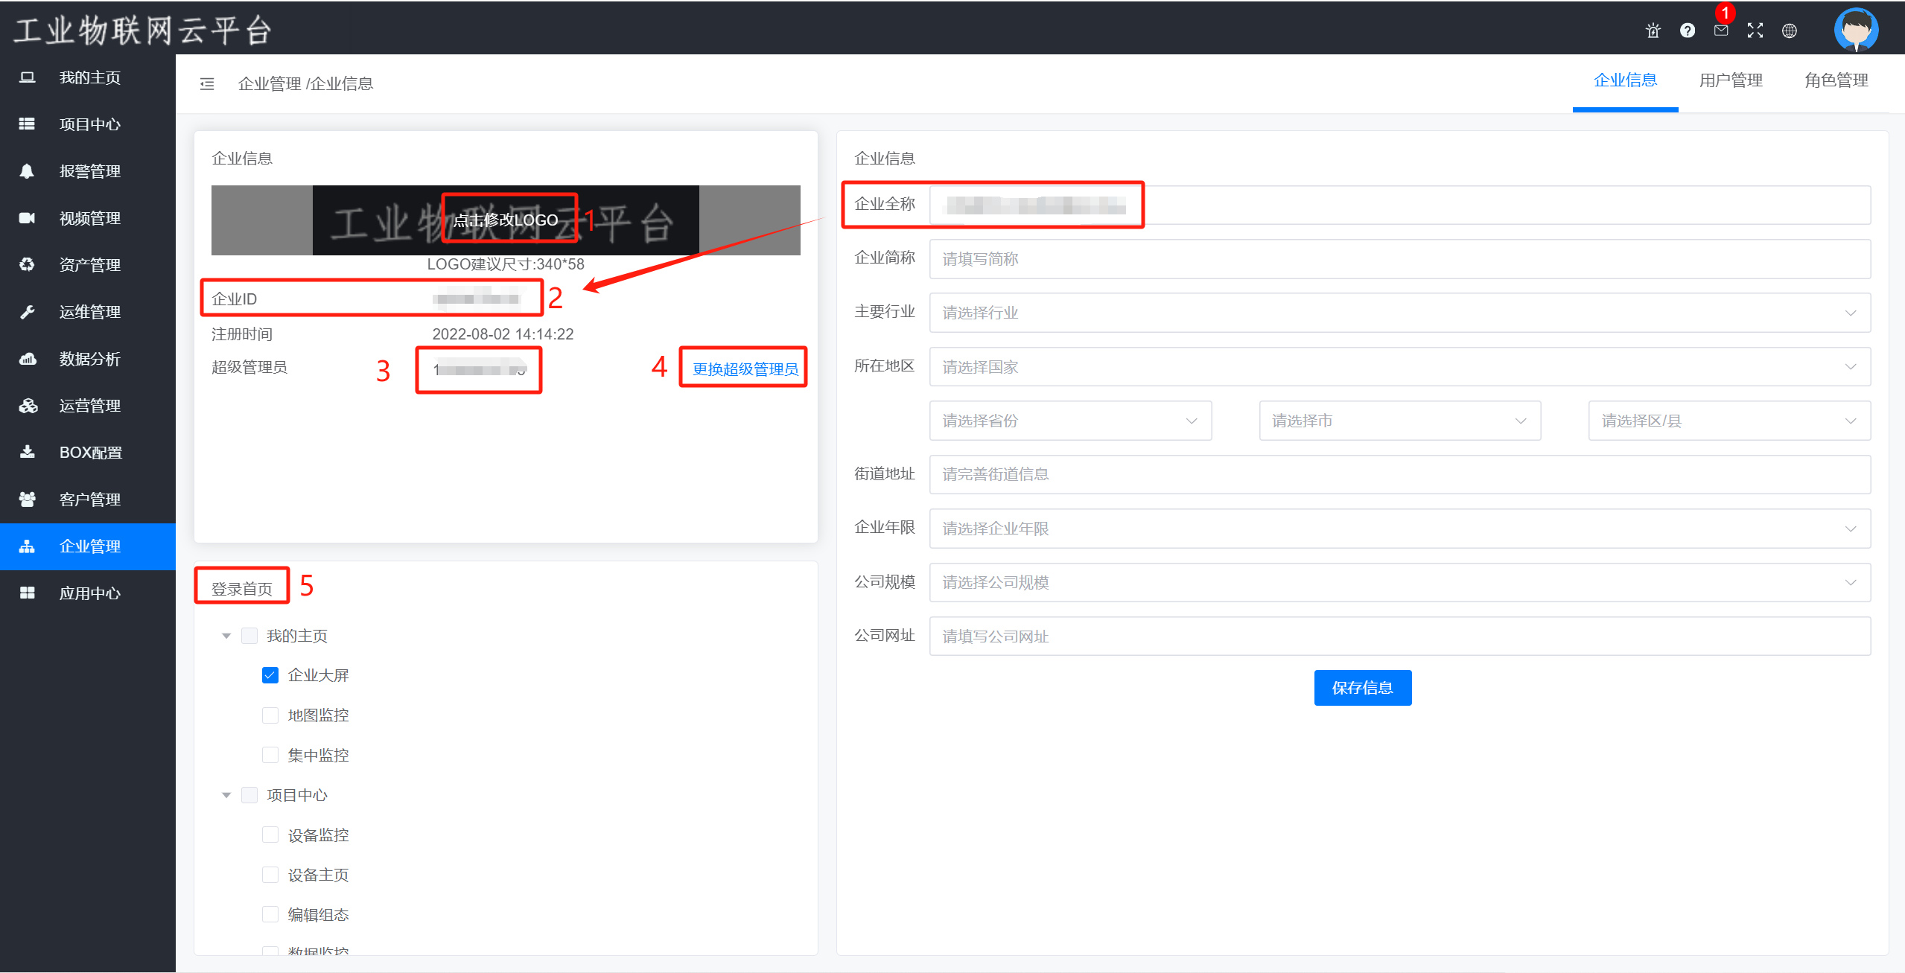The height and width of the screenshot is (973, 1905).
Task: Check the 编辑组态 checkbox
Action: [x=270, y=914]
